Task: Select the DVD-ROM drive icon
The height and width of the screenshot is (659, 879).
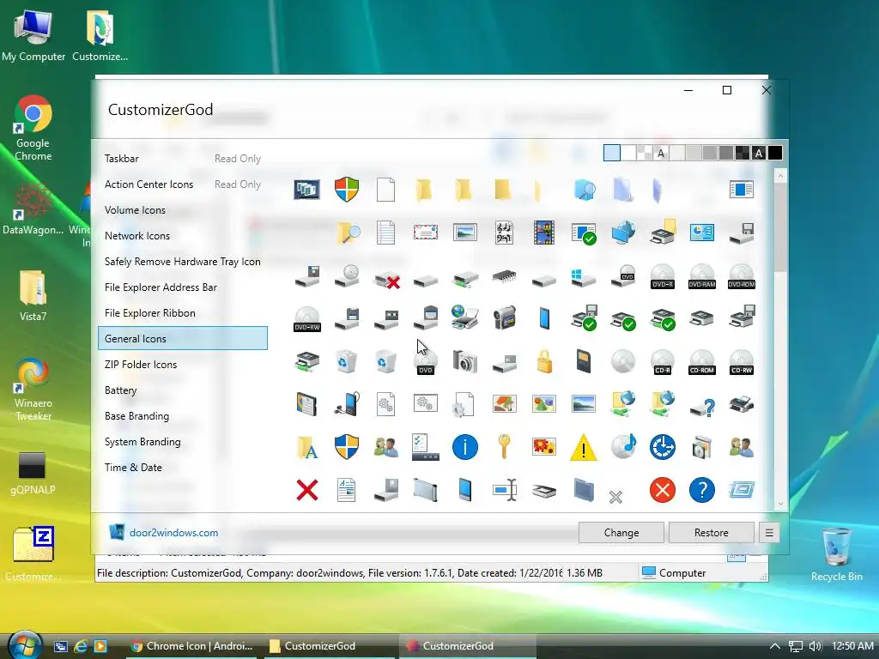Action: coord(741,275)
